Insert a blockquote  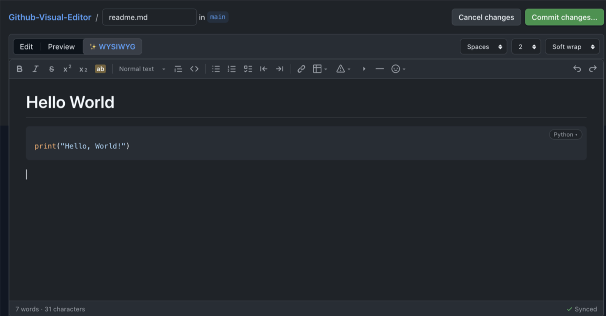[178, 69]
